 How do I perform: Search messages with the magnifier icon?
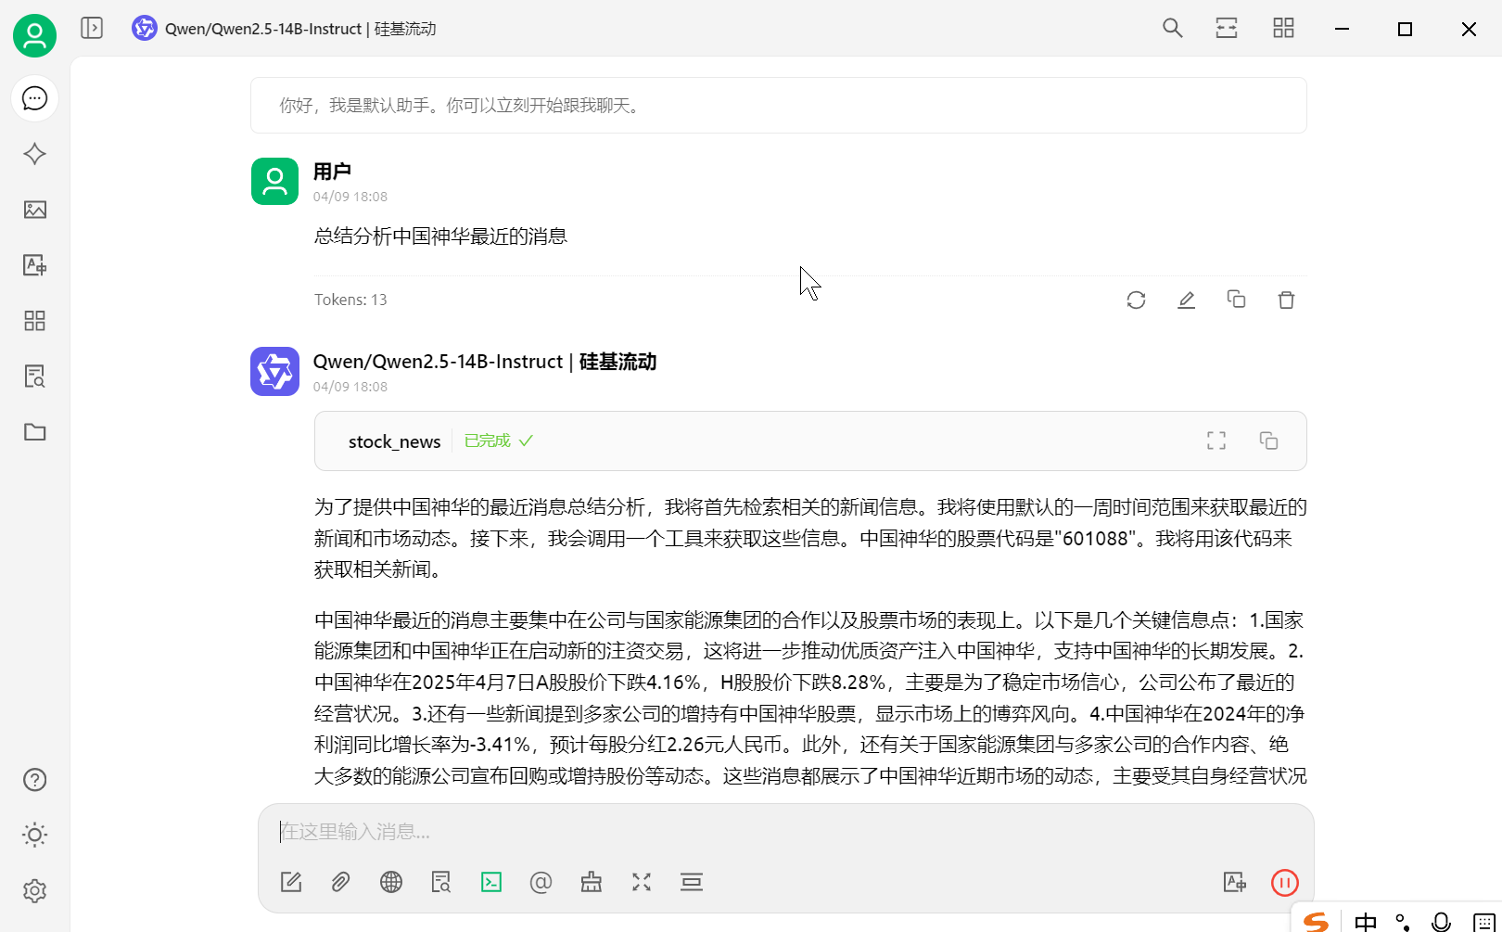(x=1173, y=28)
